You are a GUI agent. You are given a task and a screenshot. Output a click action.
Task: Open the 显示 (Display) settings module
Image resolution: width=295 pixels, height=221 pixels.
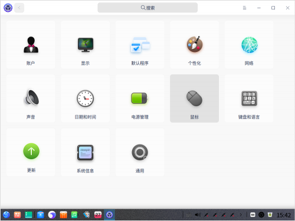86,45
